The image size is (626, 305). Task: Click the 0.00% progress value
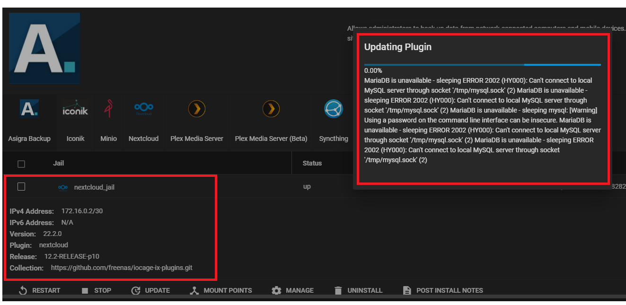click(x=373, y=71)
